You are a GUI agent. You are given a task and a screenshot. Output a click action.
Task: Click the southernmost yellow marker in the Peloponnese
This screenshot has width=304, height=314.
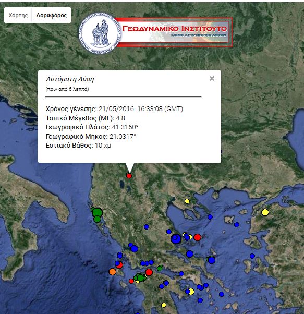click(x=164, y=305)
